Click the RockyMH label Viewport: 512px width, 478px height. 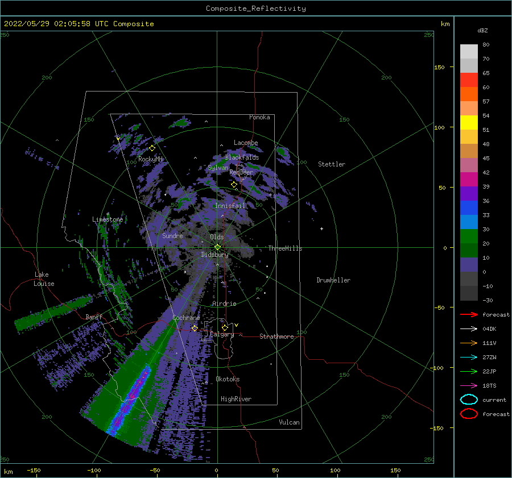pos(151,159)
